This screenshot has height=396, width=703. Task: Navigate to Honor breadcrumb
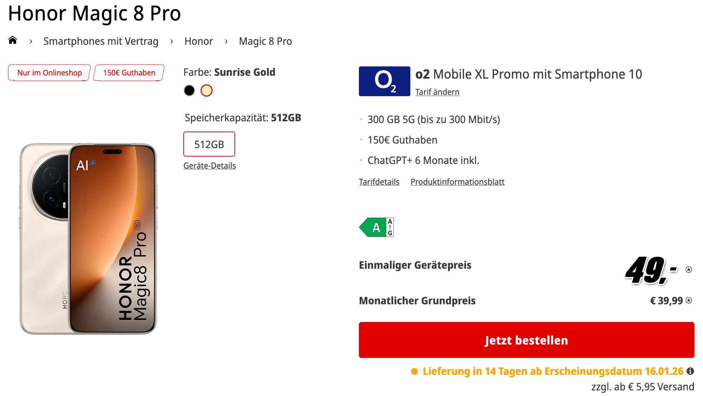(198, 41)
